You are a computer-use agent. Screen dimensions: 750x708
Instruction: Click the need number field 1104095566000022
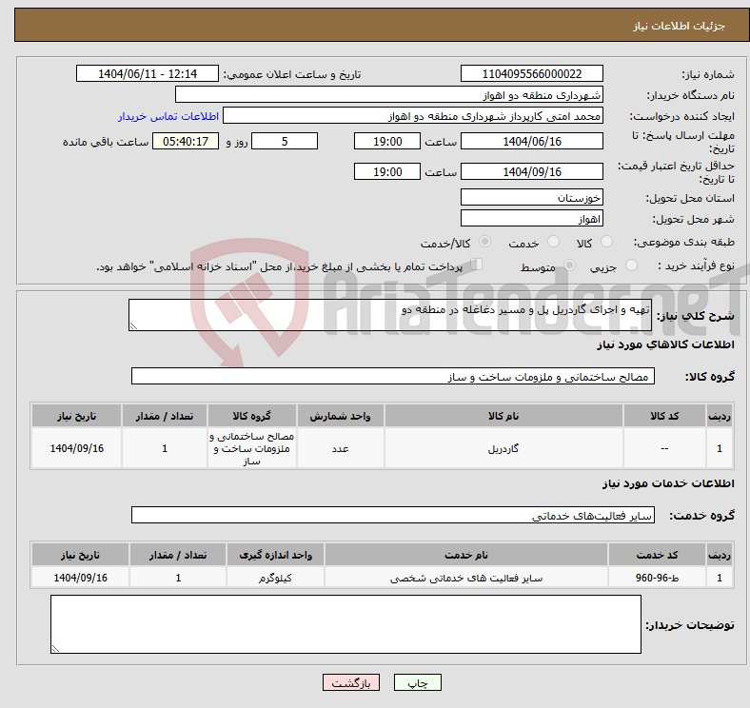(532, 73)
